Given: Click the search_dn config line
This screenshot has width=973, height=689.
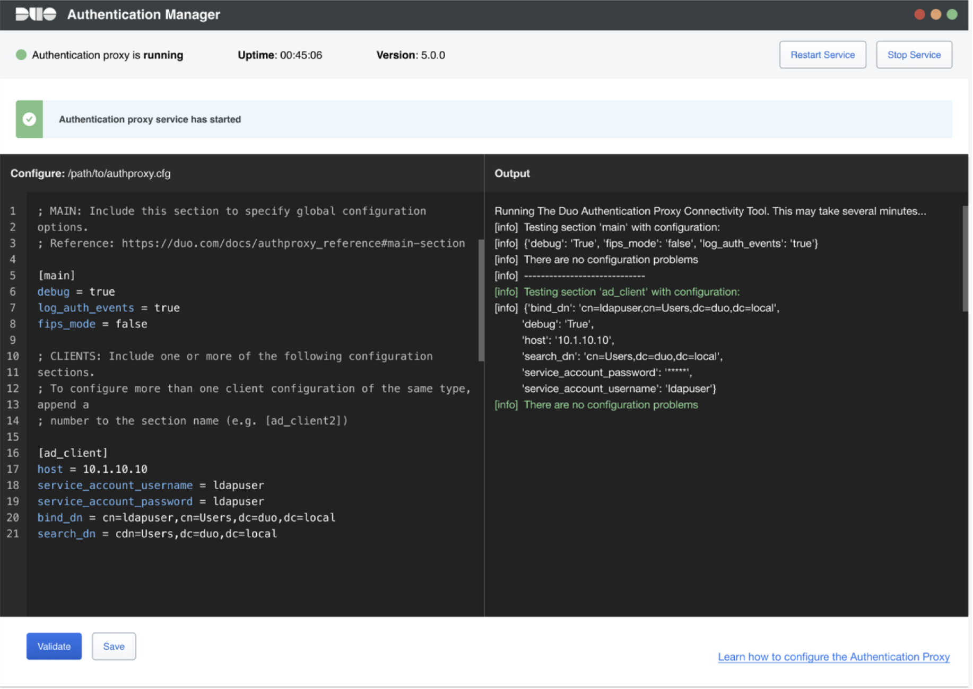Looking at the screenshot, I should pyautogui.click(x=157, y=534).
